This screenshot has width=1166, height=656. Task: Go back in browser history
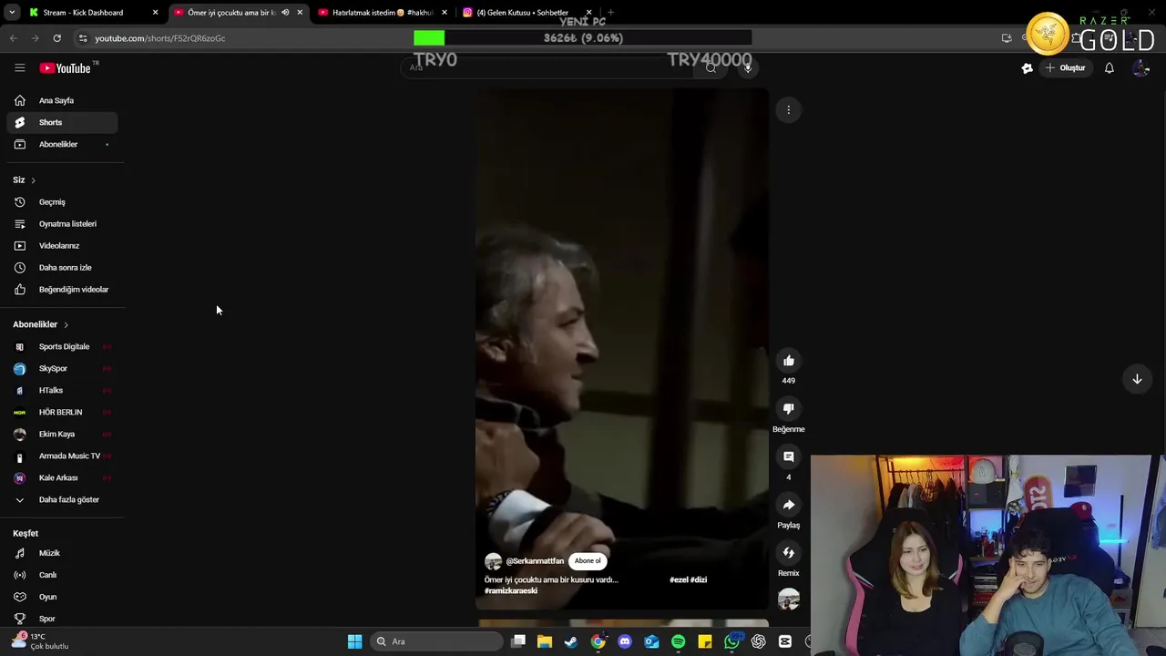(x=13, y=38)
